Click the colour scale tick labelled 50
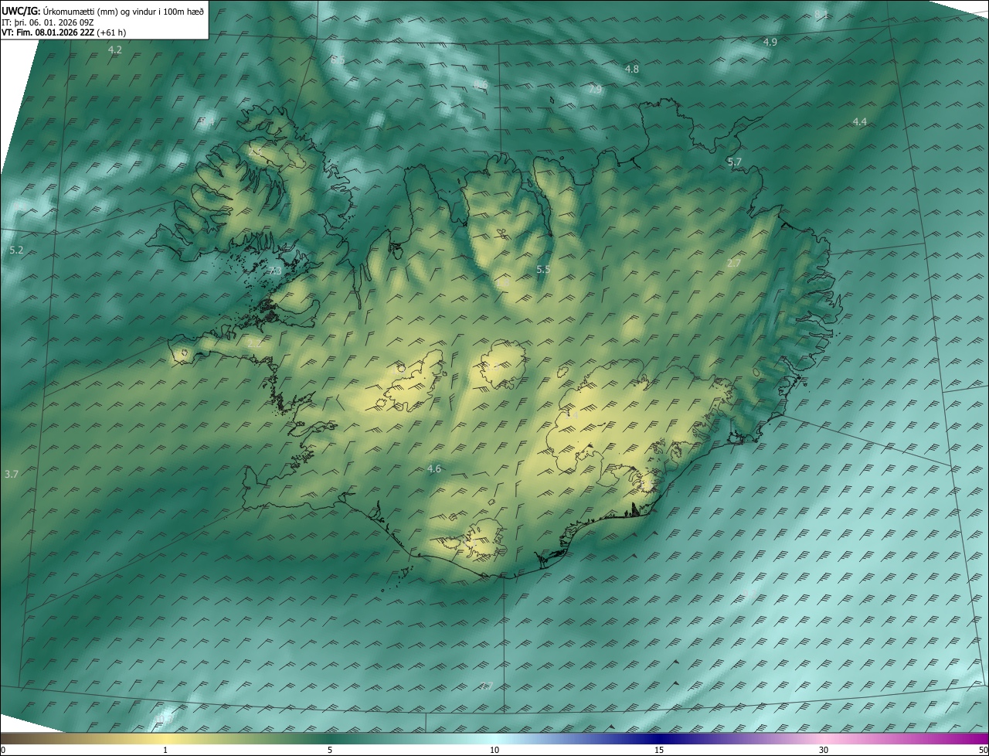Image resolution: width=989 pixels, height=756 pixels. [x=984, y=750]
